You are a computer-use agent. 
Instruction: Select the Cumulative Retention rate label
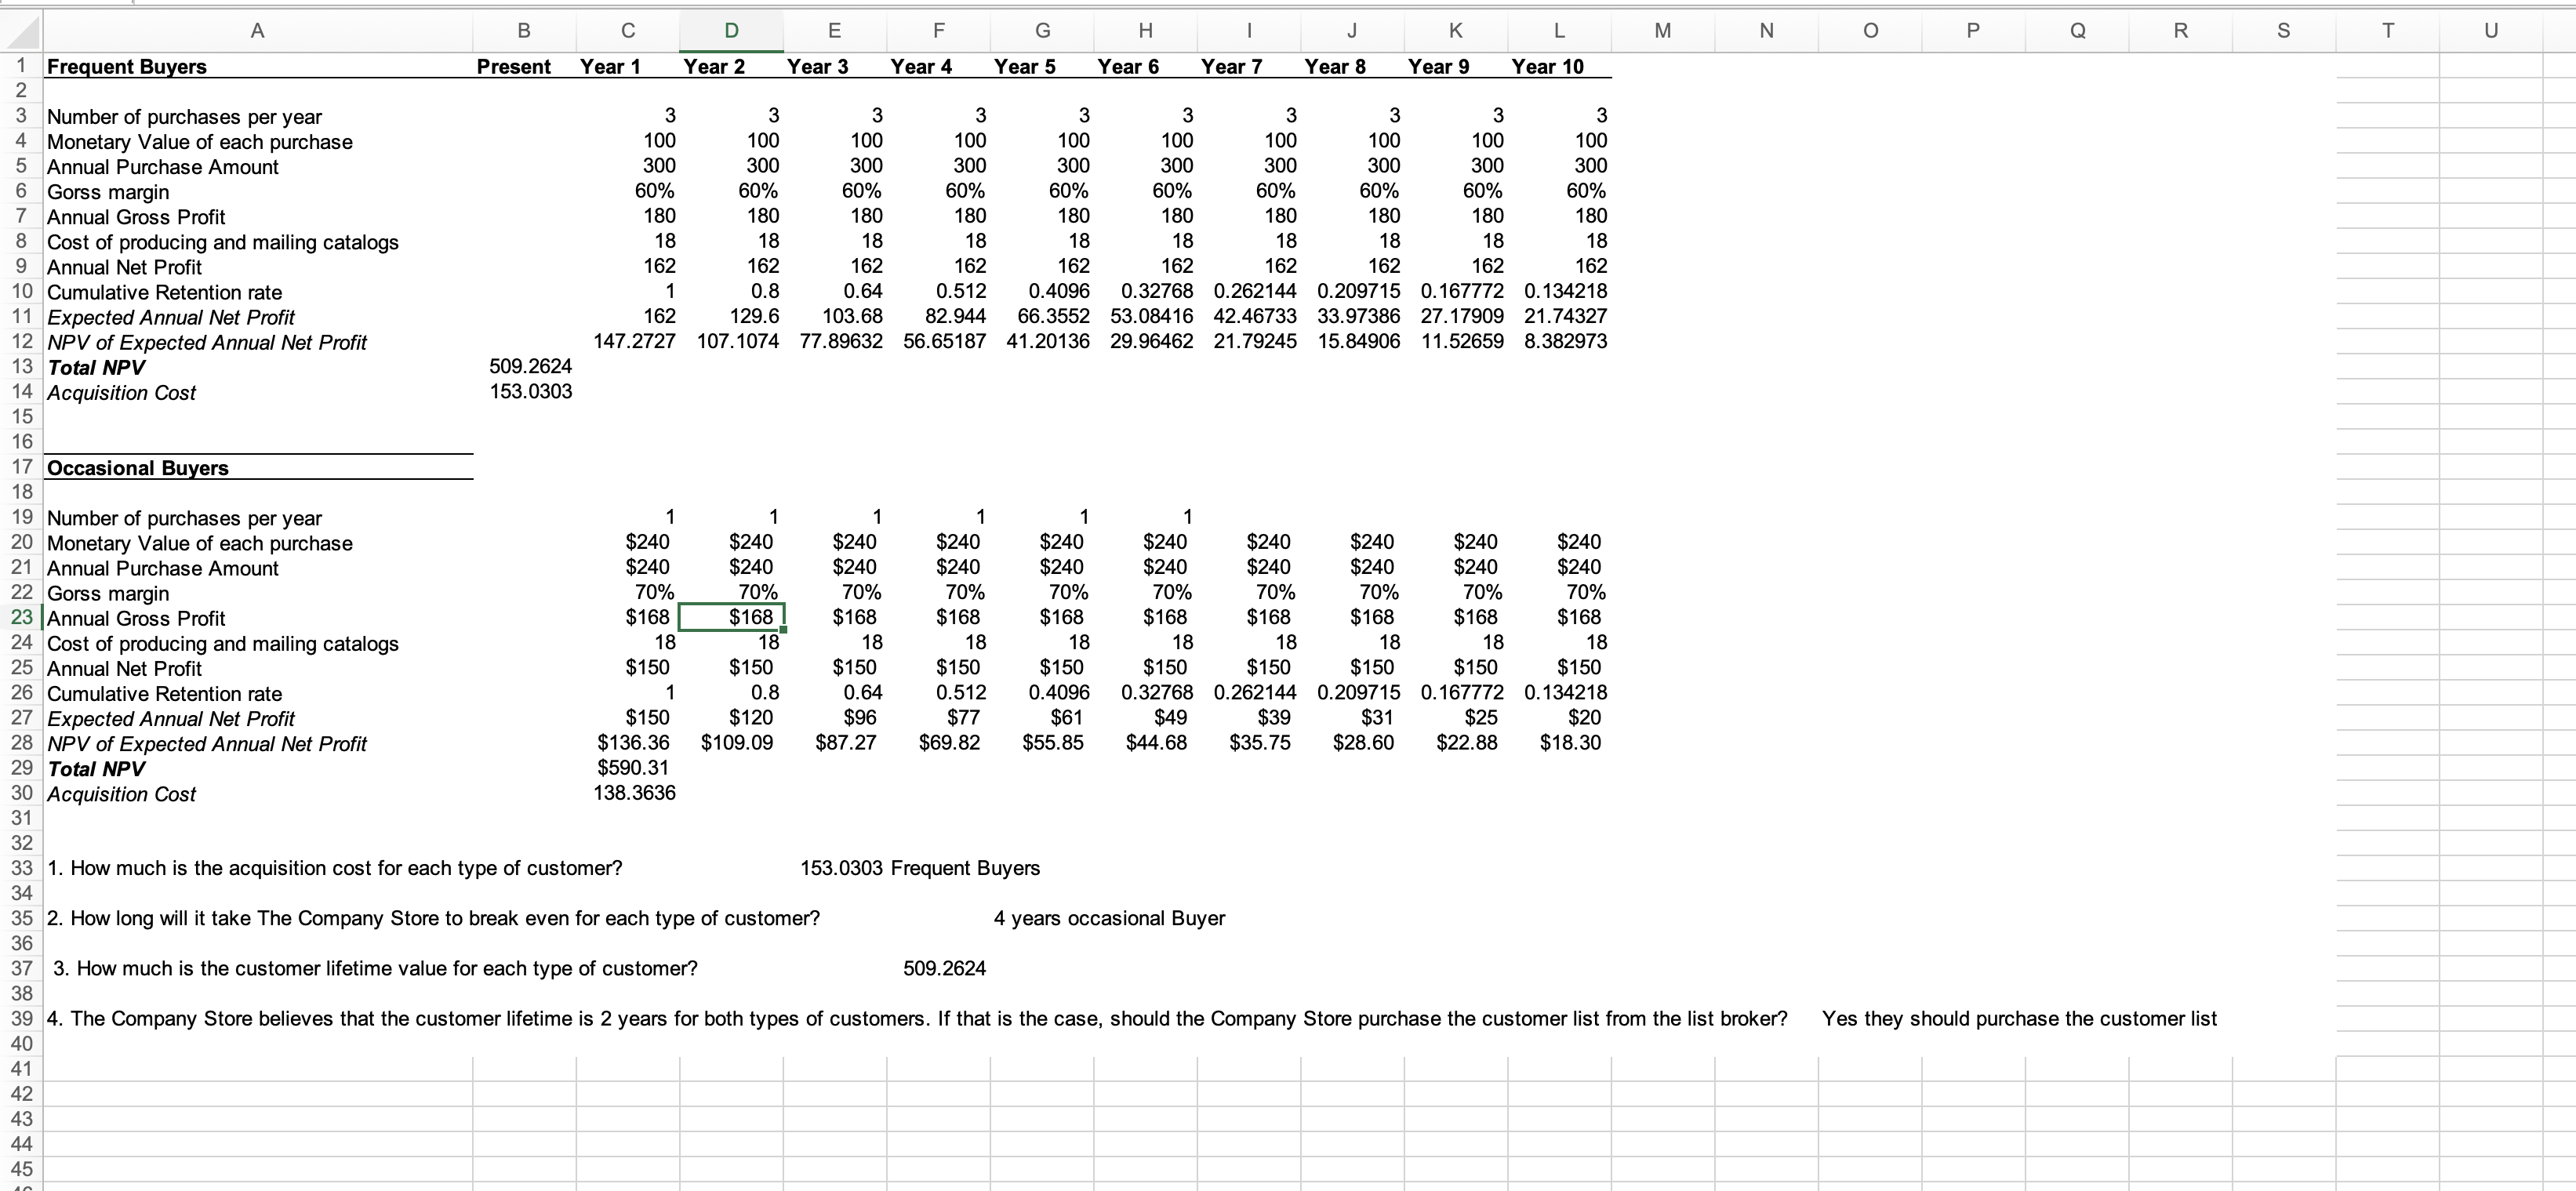[x=165, y=292]
